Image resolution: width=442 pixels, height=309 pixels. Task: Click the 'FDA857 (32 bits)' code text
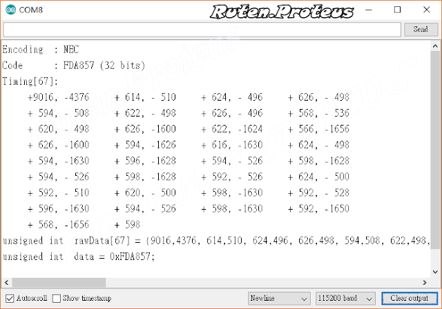pos(104,66)
